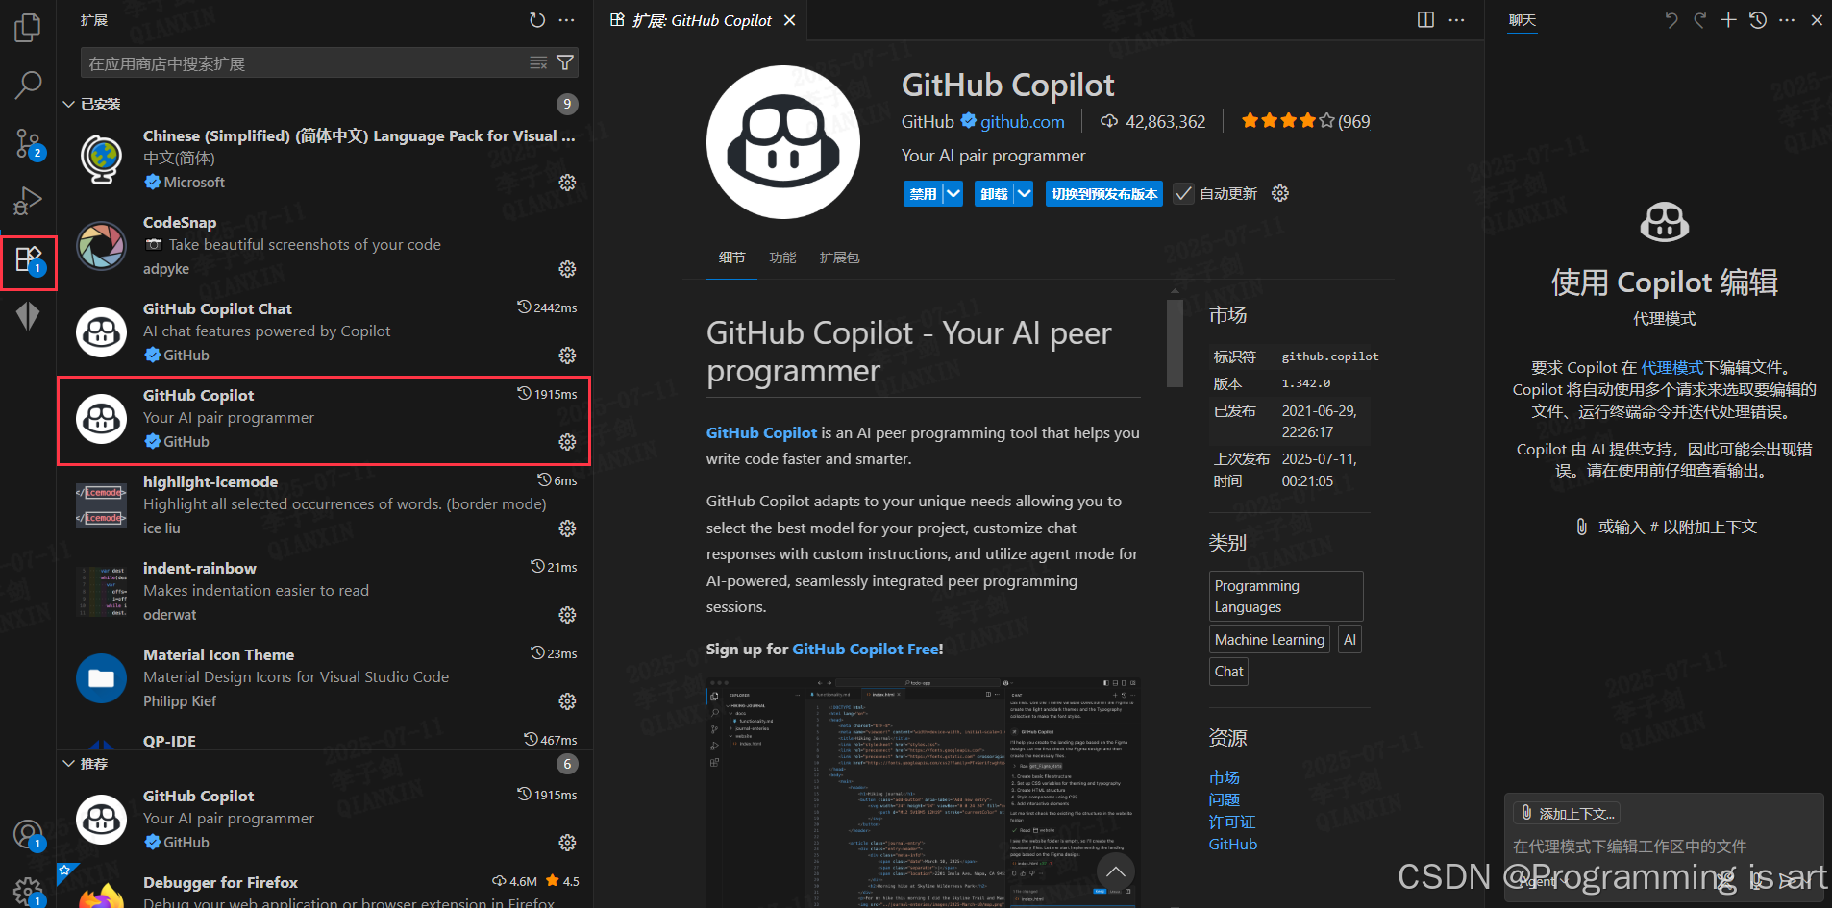The height and width of the screenshot is (908, 1832).
Task: Click the 禁用 button
Action: [x=923, y=194]
